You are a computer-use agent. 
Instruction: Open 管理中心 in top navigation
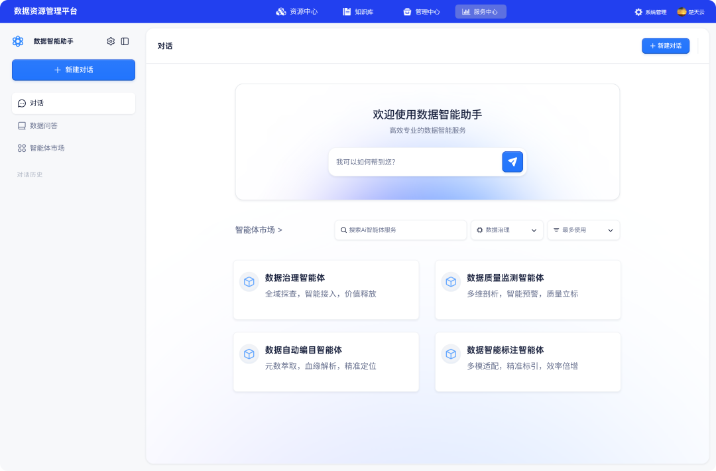422,11
